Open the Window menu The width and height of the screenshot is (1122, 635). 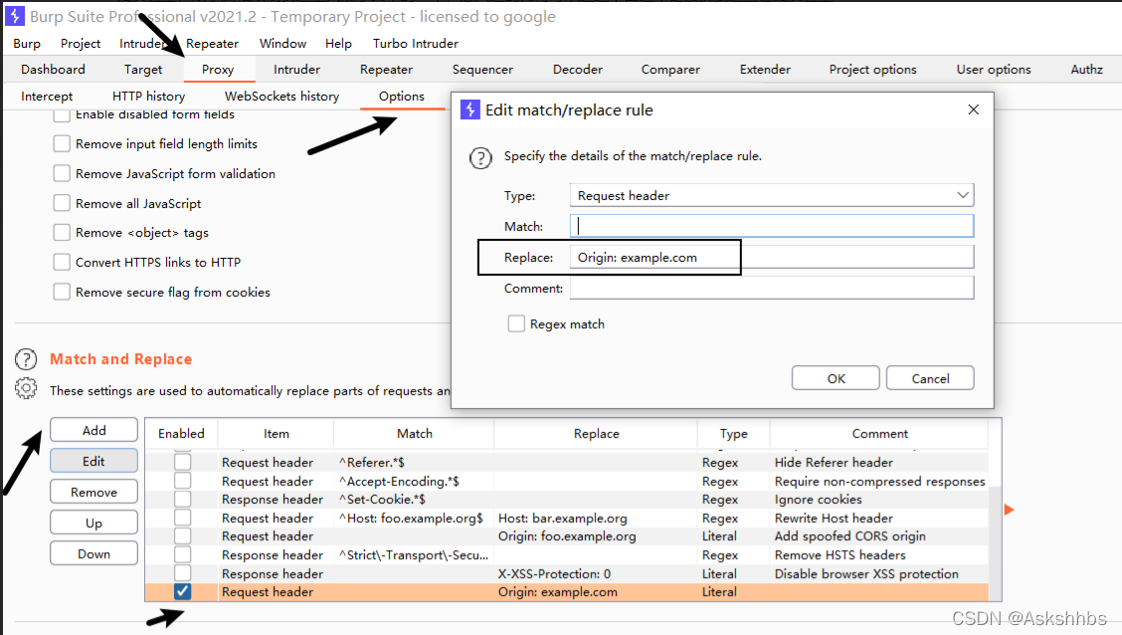282,44
